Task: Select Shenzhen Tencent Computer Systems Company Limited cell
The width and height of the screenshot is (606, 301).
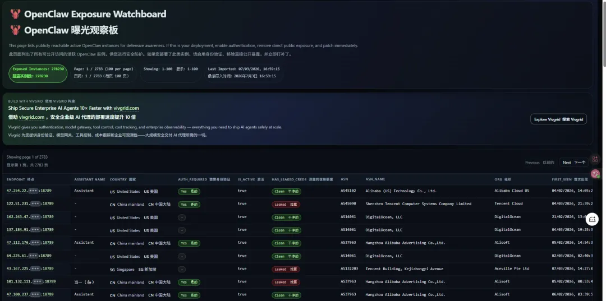Action: 418,203
